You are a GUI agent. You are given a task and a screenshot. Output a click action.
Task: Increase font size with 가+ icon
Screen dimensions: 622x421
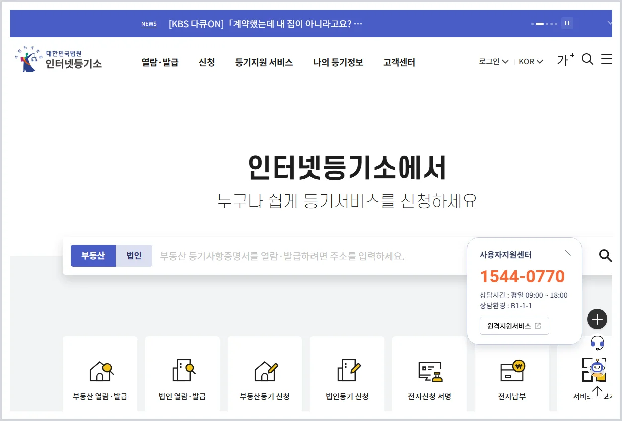pyautogui.click(x=566, y=60)
